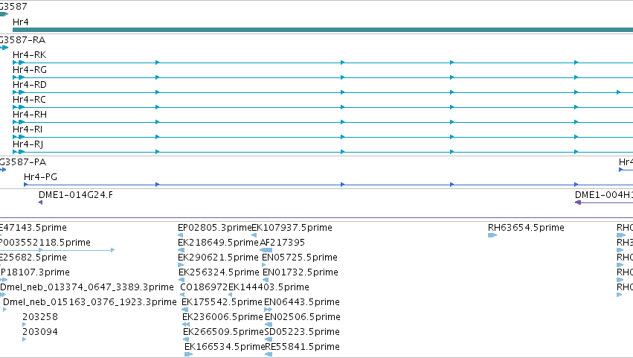The width and height of the screenshot is (633, 358).
Task: Click the EK144403.5prime arrow glyph
Action: 230,295
